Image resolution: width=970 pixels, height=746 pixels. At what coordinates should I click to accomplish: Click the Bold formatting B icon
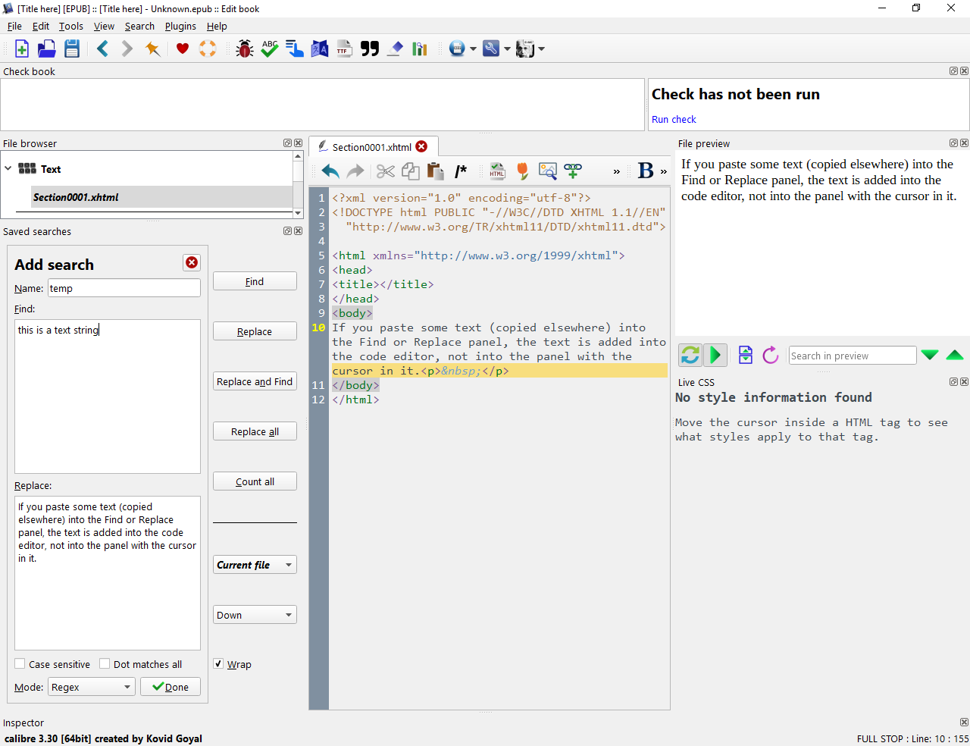pyautogui.click(x=645, y=171)
